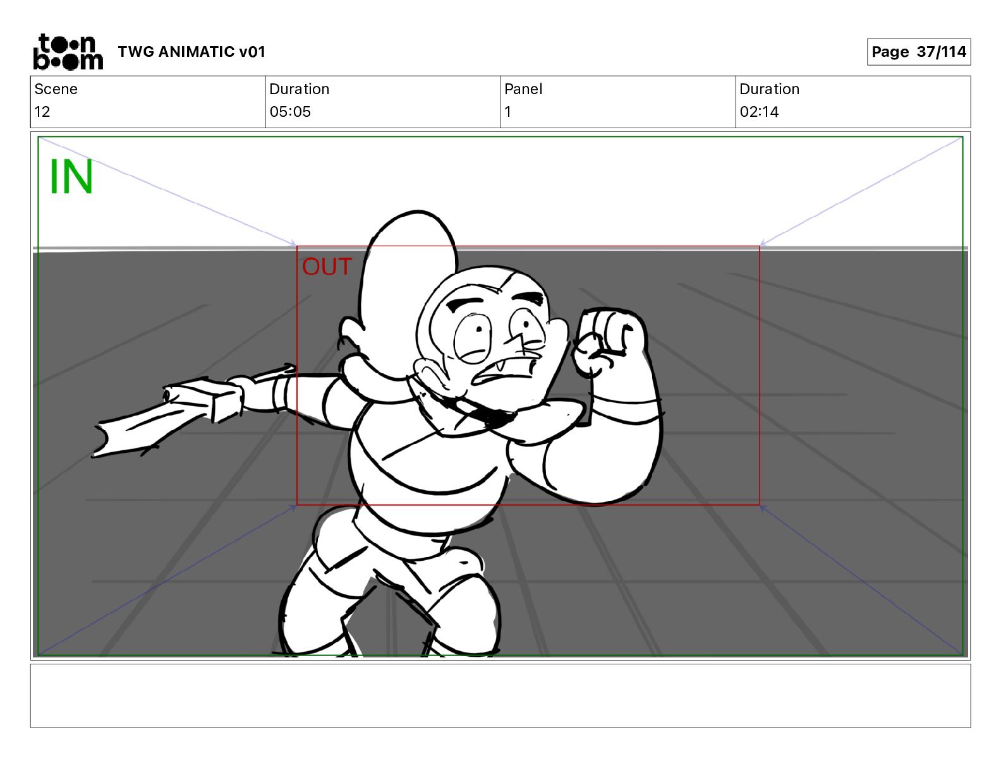Screen dimensions: 1001x773
Task: Click the 'Panel' header label
Action: 523,89
